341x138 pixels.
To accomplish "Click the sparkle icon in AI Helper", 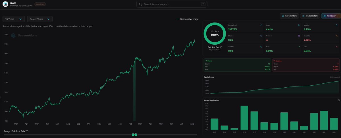I will click(x=337, y=16).
